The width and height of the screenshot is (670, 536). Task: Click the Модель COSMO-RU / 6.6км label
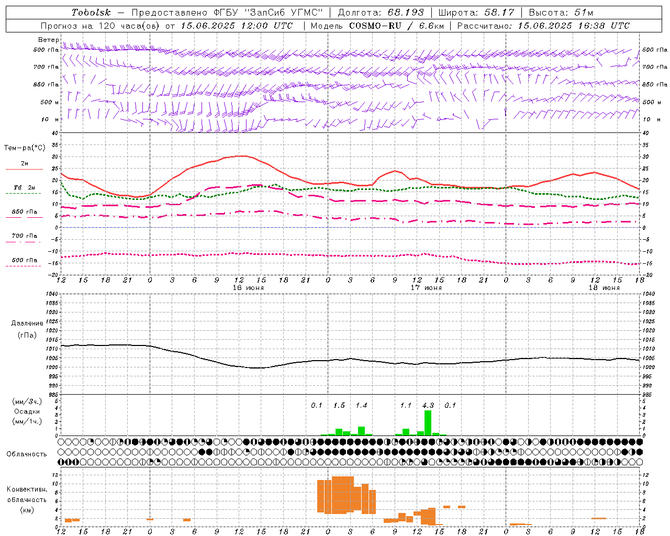click(377, 26)
